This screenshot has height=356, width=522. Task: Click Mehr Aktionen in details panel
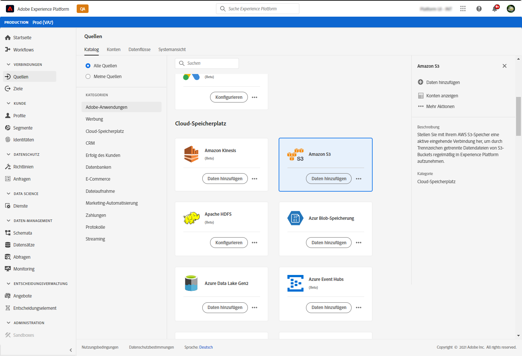point(436,106)
